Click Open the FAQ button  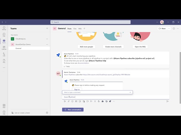click(x=140, y=47)
